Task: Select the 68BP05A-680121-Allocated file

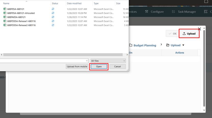Action: pyautogui.click(x=21, y=13)
